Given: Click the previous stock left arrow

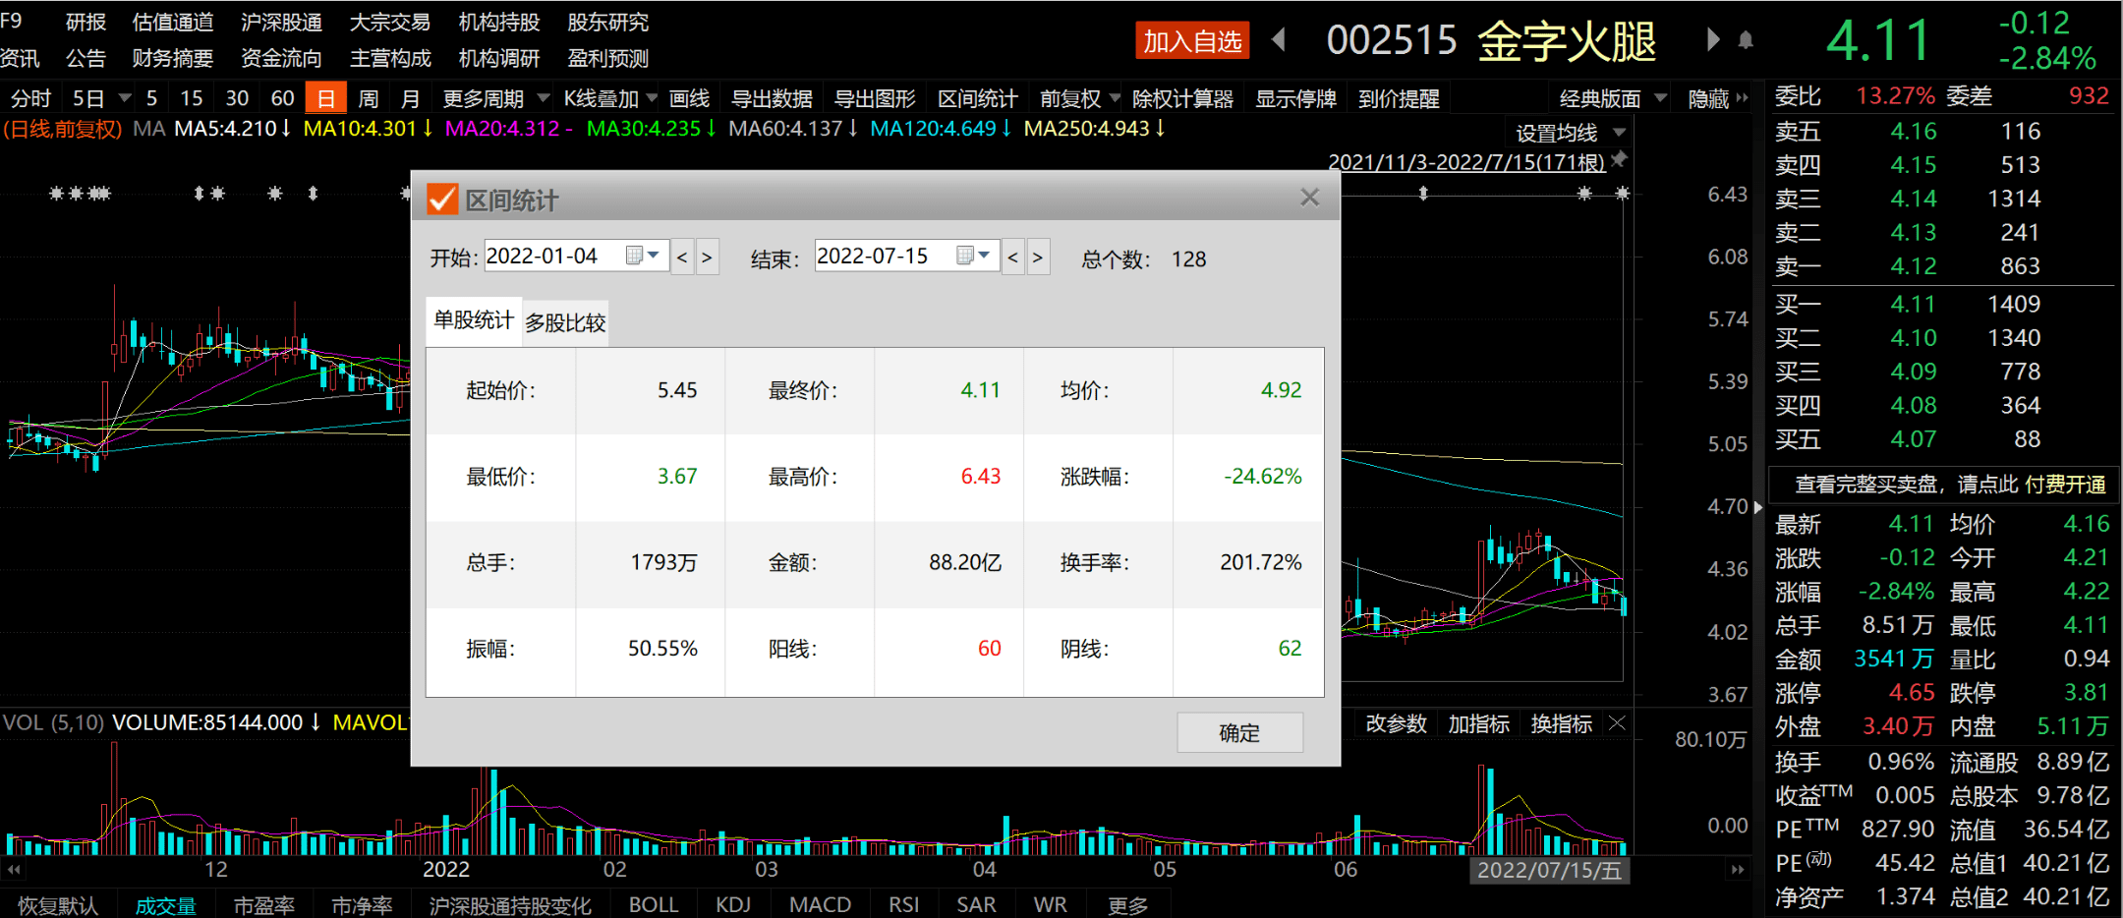Looking at the screenshot, I should pos(1279,40).
